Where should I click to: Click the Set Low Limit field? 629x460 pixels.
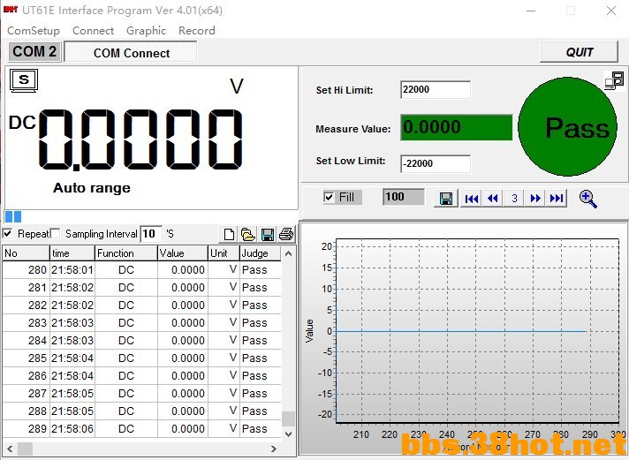tap(436, 163)
